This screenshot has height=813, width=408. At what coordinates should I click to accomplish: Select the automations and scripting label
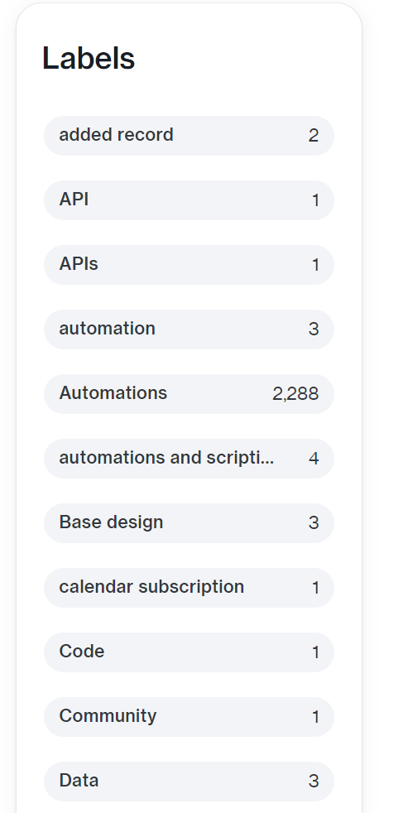[189, 459]
